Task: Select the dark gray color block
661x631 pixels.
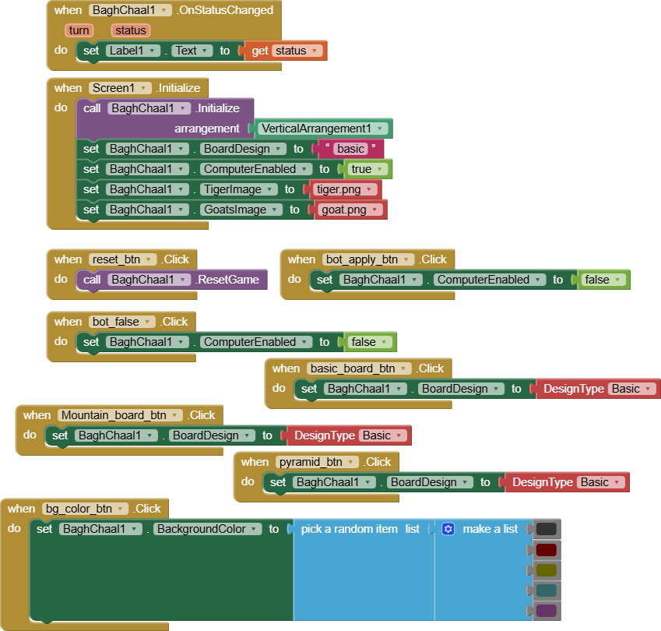Action: click(x=547, y=529)
